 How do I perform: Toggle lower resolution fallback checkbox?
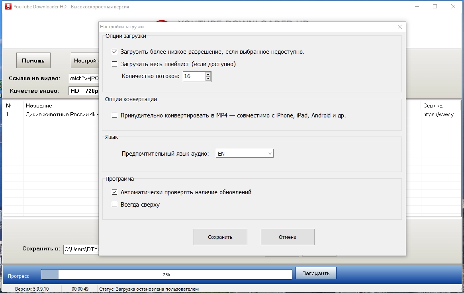point(115,52)
